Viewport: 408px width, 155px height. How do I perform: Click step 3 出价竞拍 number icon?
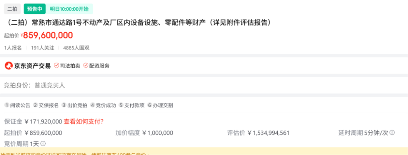[x=64, y=105]
